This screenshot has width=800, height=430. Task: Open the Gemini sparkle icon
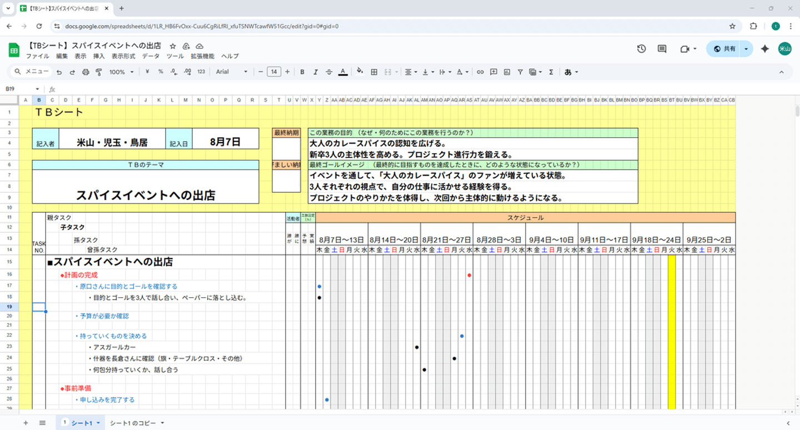(764, 49)
